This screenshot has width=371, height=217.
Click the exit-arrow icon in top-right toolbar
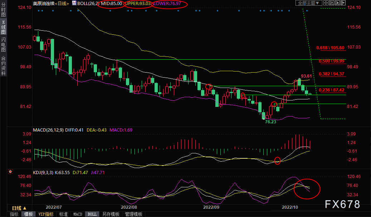click(343, 3)
